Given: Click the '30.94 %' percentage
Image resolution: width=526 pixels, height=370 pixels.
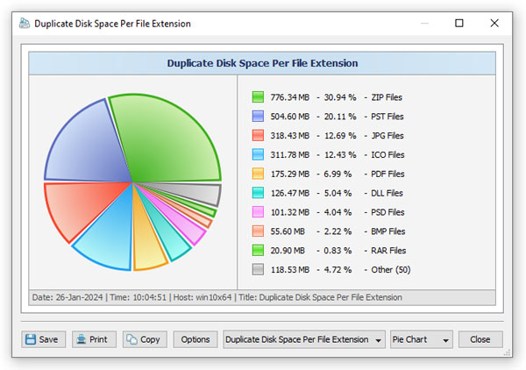Looking at the screenshot, I should [340, 97].
